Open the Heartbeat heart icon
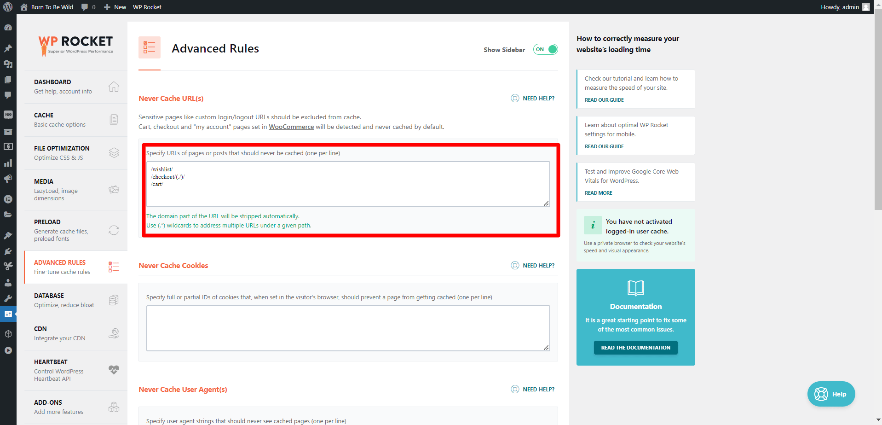The width and height of the screenshot is (882, 425). coord(114,370)
